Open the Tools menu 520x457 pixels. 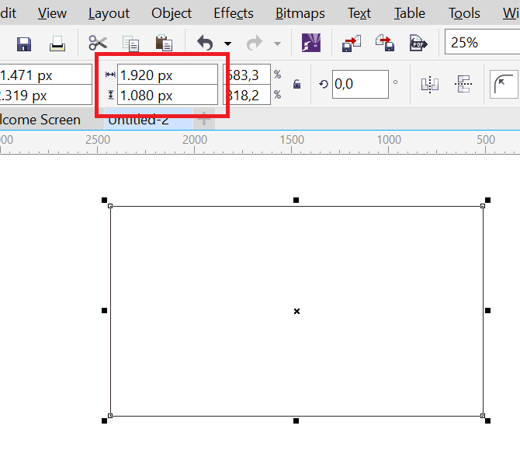[464, 13]
